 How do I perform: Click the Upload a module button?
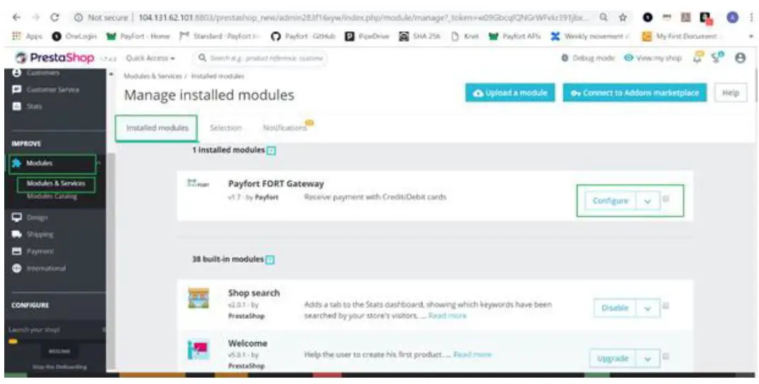[x=510, y=93]
